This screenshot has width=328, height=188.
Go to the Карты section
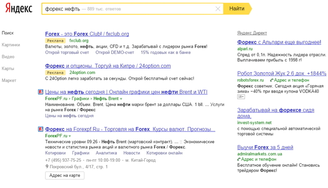click(8, 69)
